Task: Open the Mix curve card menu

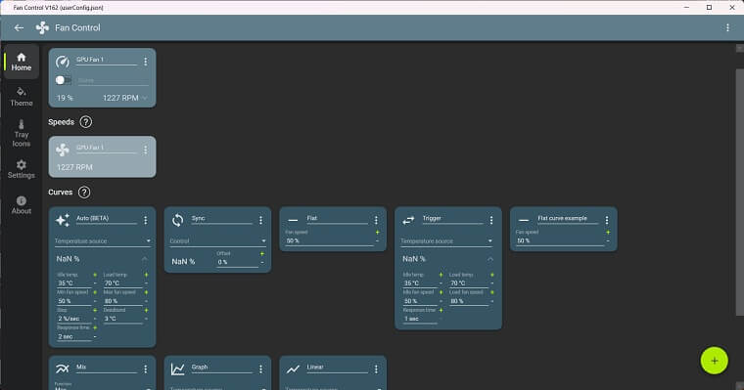Action: tap(145, 369)
